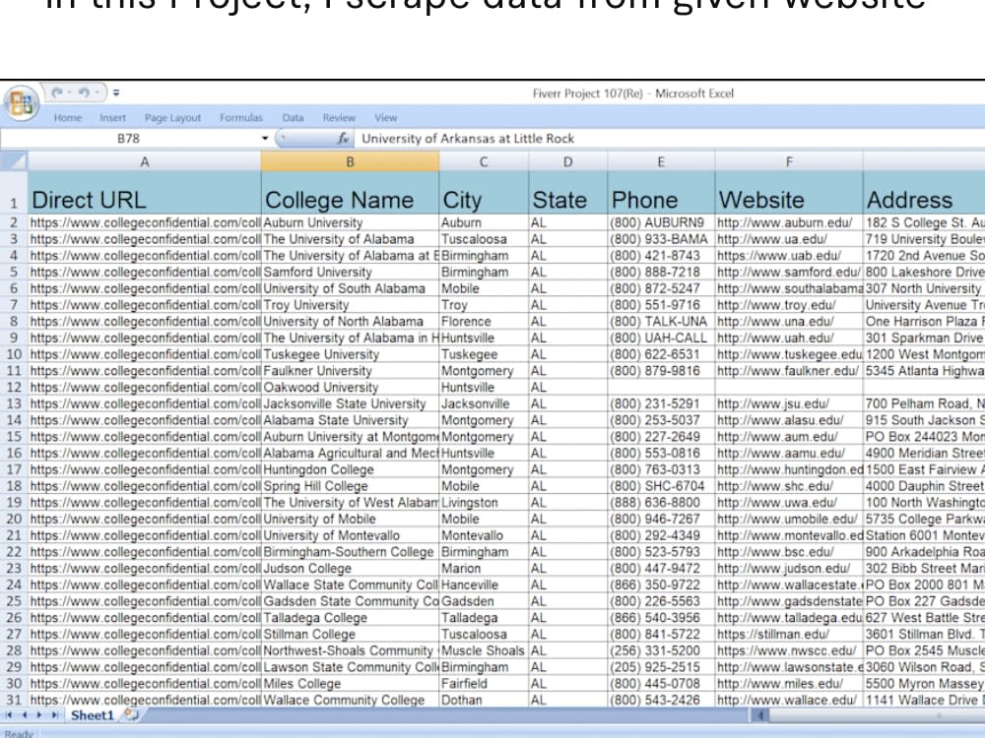Select the Samford University cell
985x738 pixels.
click(350, 273)
